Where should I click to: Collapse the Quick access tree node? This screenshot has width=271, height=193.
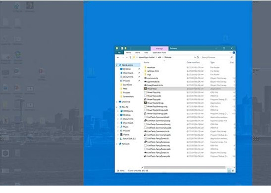point(116,65)
